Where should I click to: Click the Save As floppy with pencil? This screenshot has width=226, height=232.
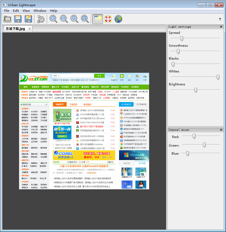[x=28, y=19]
